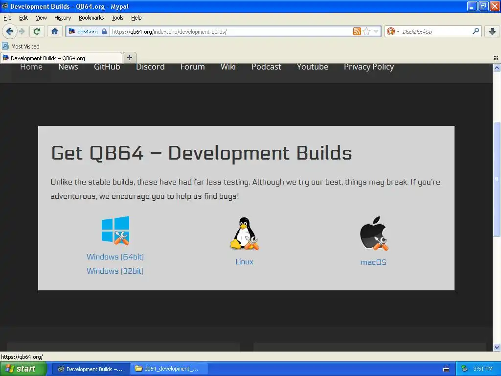The width and height of the screenshot is (501, 376).
Task: Download the Windows (64bit) build
Action: (x=115, y=257)
